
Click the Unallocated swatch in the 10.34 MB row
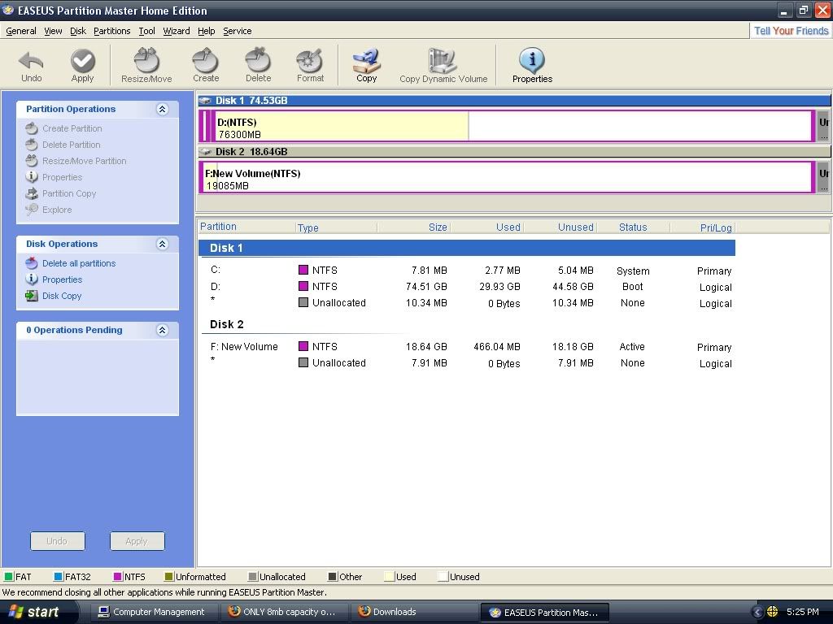pyautogui.click(x=303, y=302)
